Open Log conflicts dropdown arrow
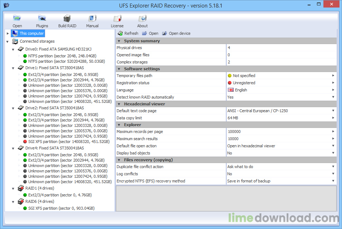Viewport: 342px width, 229px height. pos(333,174)
